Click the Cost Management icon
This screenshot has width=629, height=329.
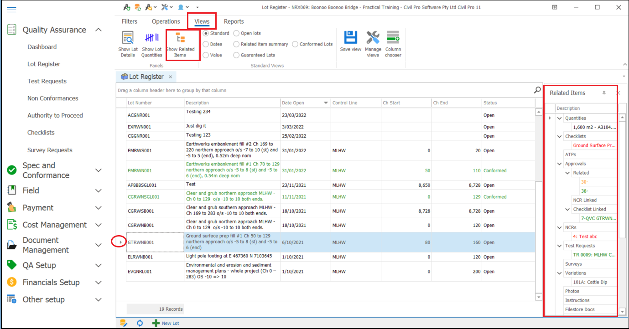pos(12,225)
